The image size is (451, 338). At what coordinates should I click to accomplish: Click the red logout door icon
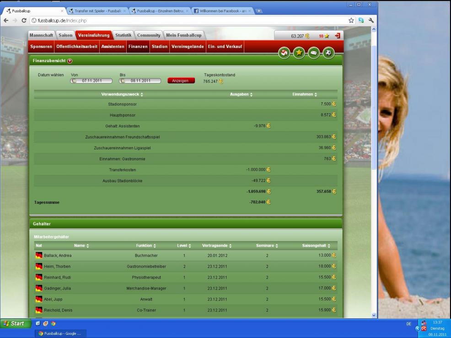[338, 36]
